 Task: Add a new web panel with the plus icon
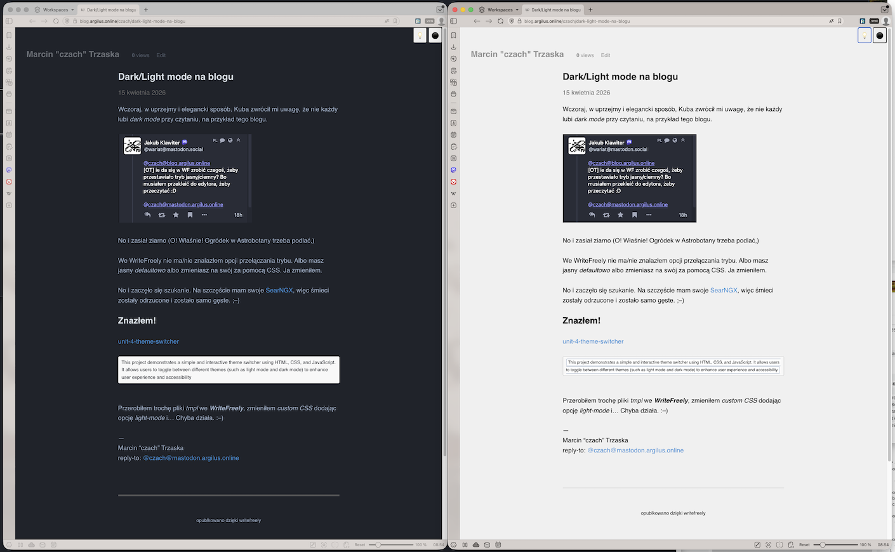9,205
